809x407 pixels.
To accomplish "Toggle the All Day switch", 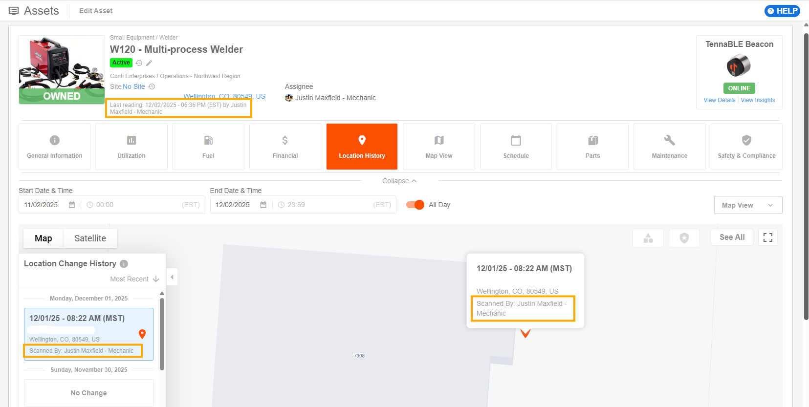I will [415, 205].
